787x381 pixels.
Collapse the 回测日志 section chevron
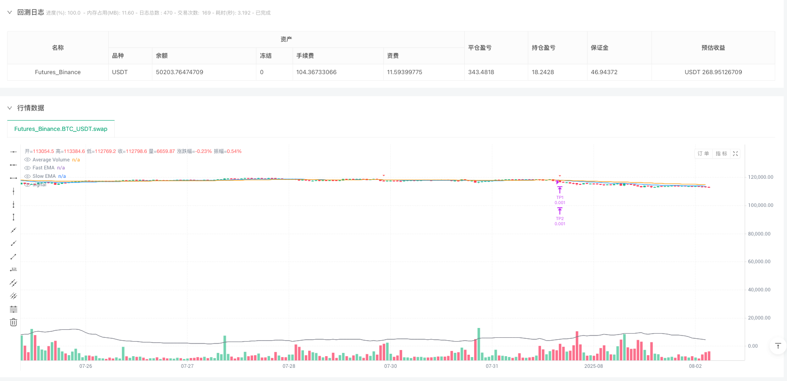(9, 13)
